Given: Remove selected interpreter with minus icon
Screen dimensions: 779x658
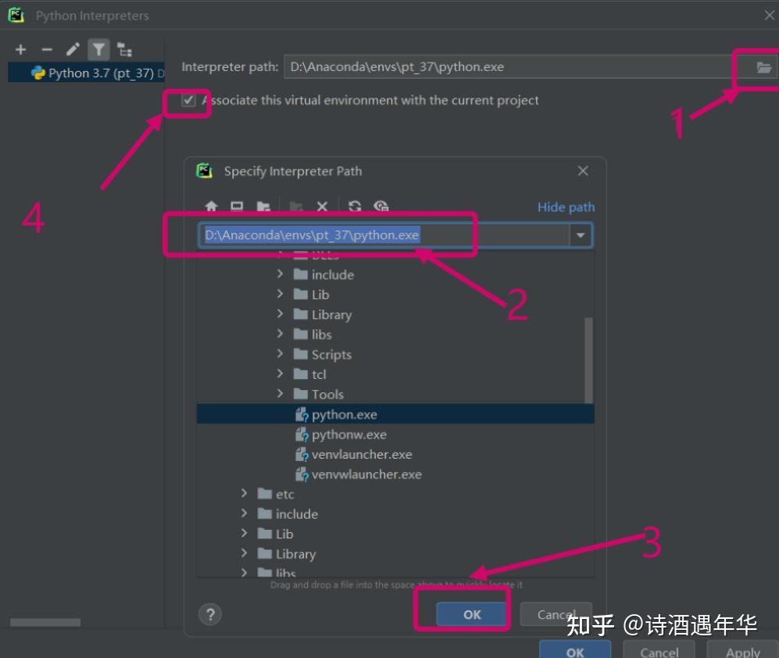Looking at the screenshot, I should point(47,49).
